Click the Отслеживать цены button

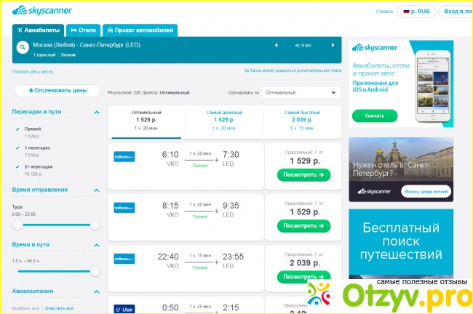(57, 91)
